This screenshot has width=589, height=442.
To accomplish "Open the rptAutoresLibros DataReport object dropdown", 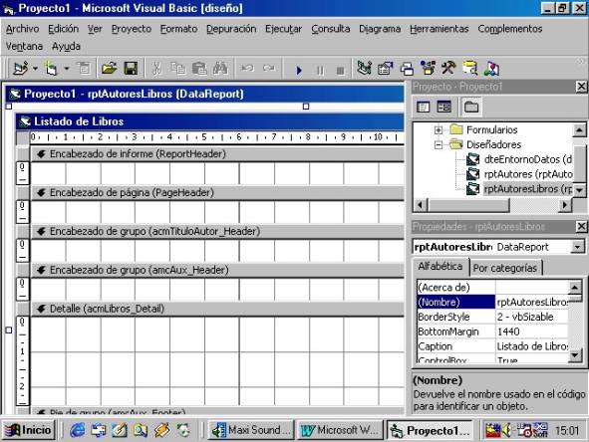I will click(577, 247).
